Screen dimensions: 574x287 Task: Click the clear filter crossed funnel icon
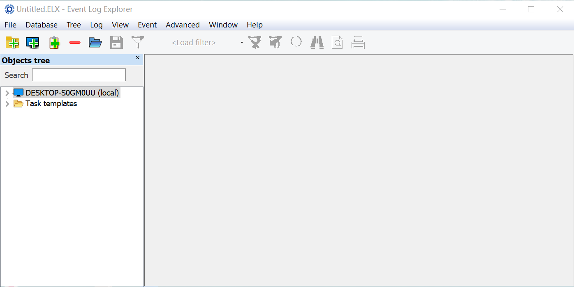(x=255, y=43)
